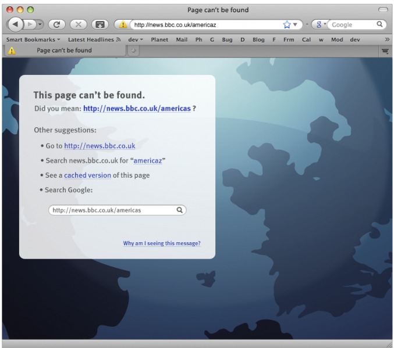Open the Ph bookmark
394x348 pixels.
(x=199, y=40)
